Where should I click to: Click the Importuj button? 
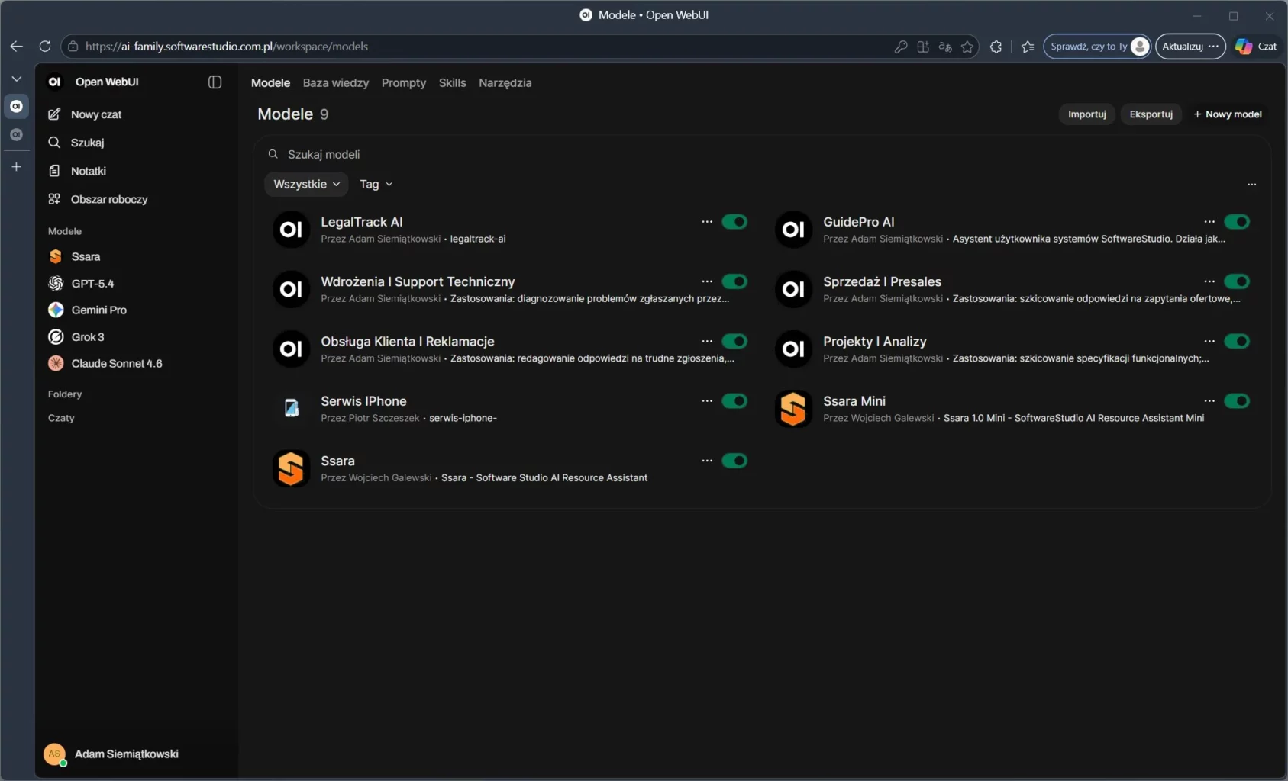pos(1087,114)
